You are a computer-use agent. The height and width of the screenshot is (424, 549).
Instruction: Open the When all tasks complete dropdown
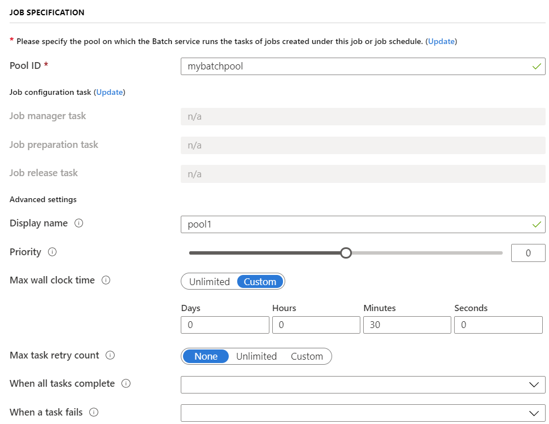coord(363,384)
